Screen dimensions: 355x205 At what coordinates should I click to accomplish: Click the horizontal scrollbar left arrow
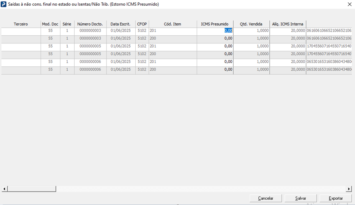point(4,189)
